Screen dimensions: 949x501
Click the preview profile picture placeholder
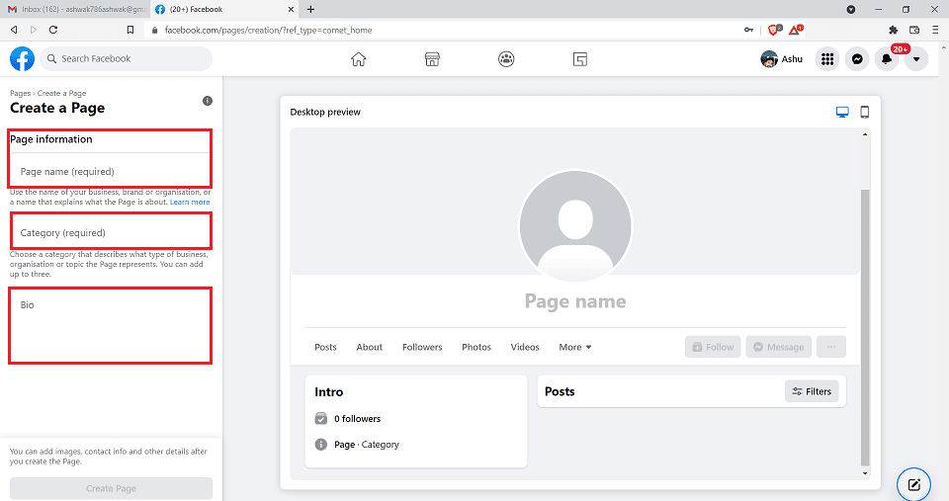575,226
